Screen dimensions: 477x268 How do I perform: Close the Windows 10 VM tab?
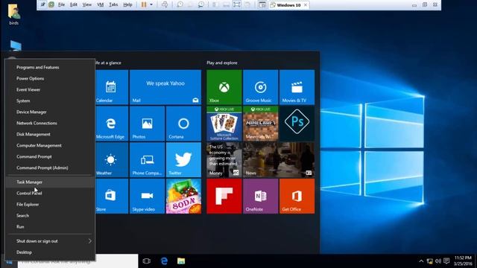click(x=306, y=5)
